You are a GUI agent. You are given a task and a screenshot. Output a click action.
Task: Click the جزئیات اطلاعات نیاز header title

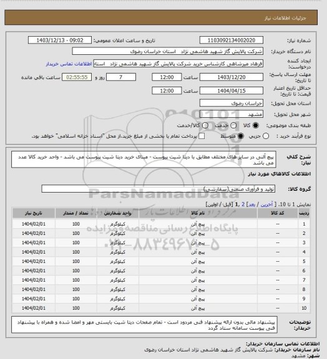285,18
